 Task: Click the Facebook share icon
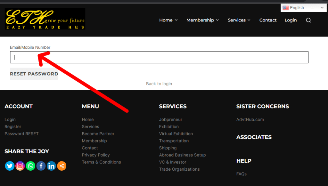[41, 166]
